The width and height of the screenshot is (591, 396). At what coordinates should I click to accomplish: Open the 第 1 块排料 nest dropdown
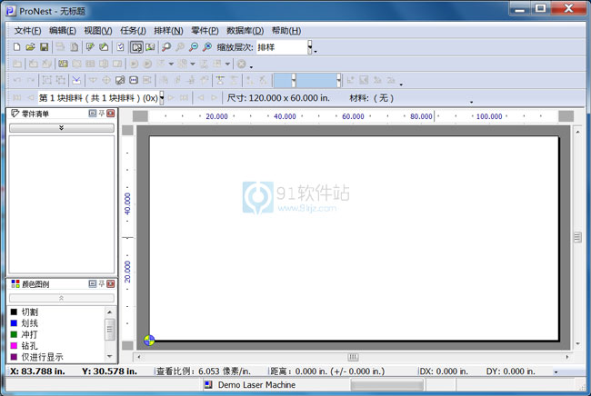point(162,98)
